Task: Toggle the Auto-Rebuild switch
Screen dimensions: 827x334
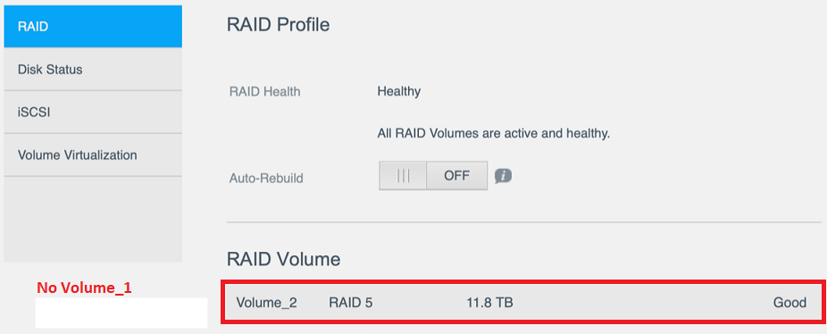Action: (433, 176)
